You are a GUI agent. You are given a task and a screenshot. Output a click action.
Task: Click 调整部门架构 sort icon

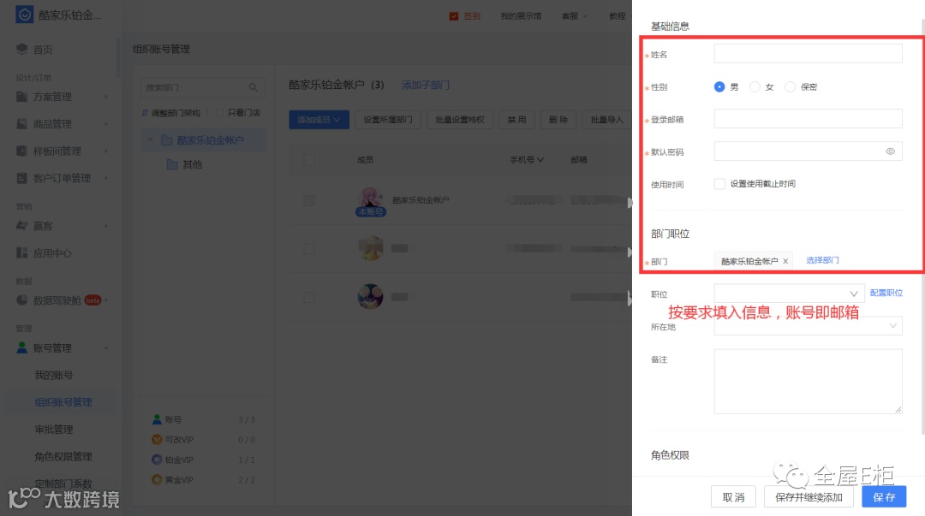point(145,113)
